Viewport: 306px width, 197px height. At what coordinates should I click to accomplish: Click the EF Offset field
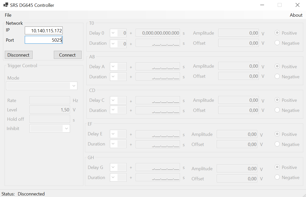(237, 144)
